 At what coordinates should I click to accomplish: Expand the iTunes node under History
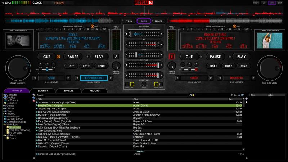(x=4, y=111)
